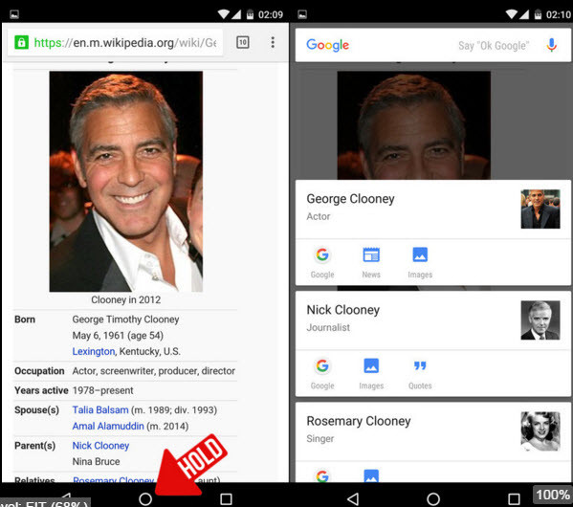Open the Lexington birthplace link
Viewport: 573px width, 507px height.
coord(94,351)
